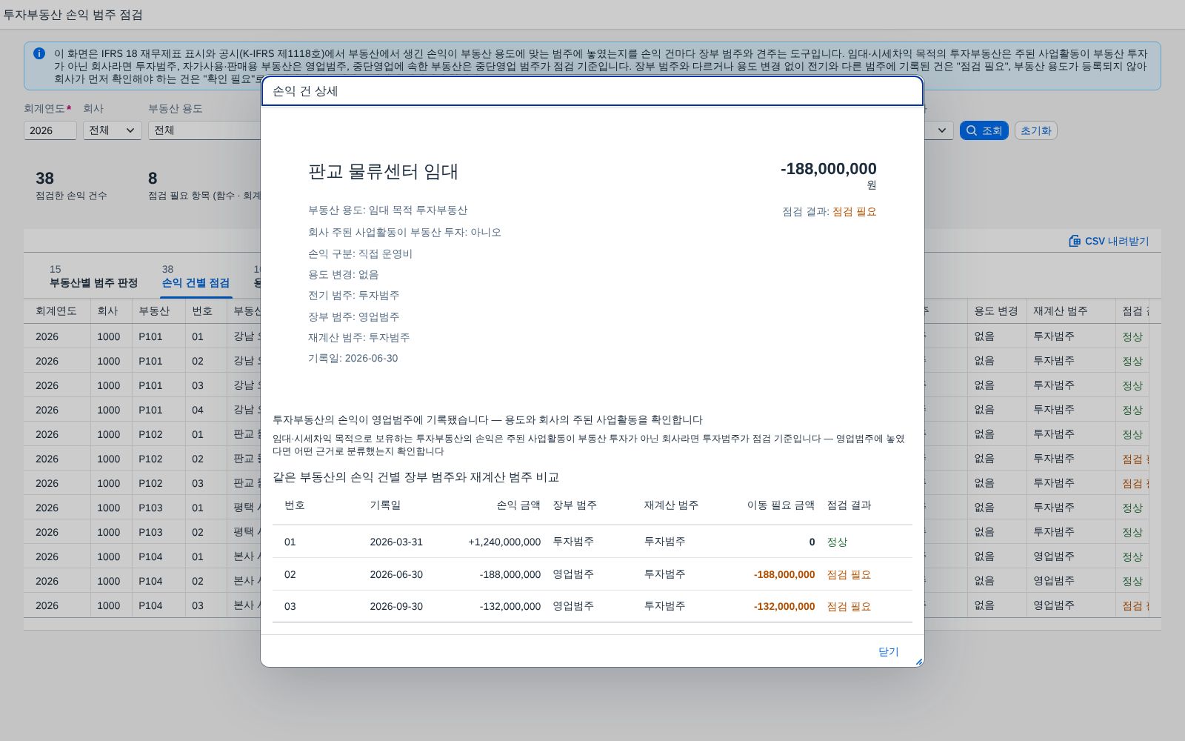Click the 재계산 범주 header in background table
This screenshot has width=1185, height=741.
pos(1061,311)
